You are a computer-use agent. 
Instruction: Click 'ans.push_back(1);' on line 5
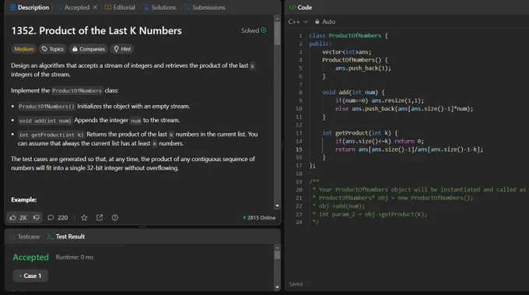coord(363,68)
